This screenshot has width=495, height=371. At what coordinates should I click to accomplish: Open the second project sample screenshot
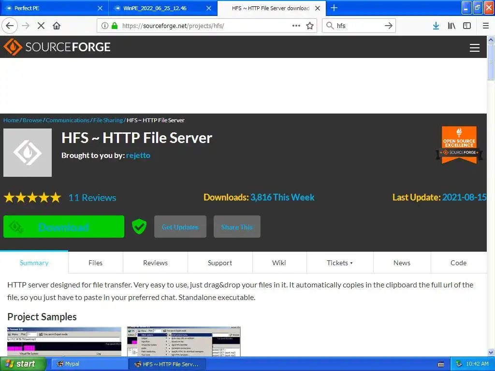[184, 342]
